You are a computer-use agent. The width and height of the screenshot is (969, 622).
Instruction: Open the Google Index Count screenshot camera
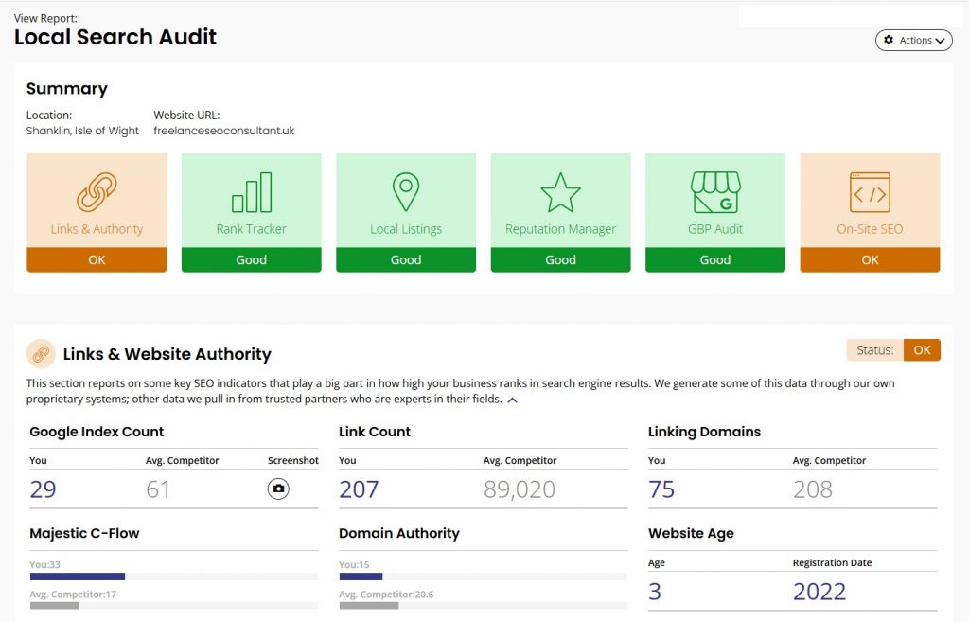[279, 489]
